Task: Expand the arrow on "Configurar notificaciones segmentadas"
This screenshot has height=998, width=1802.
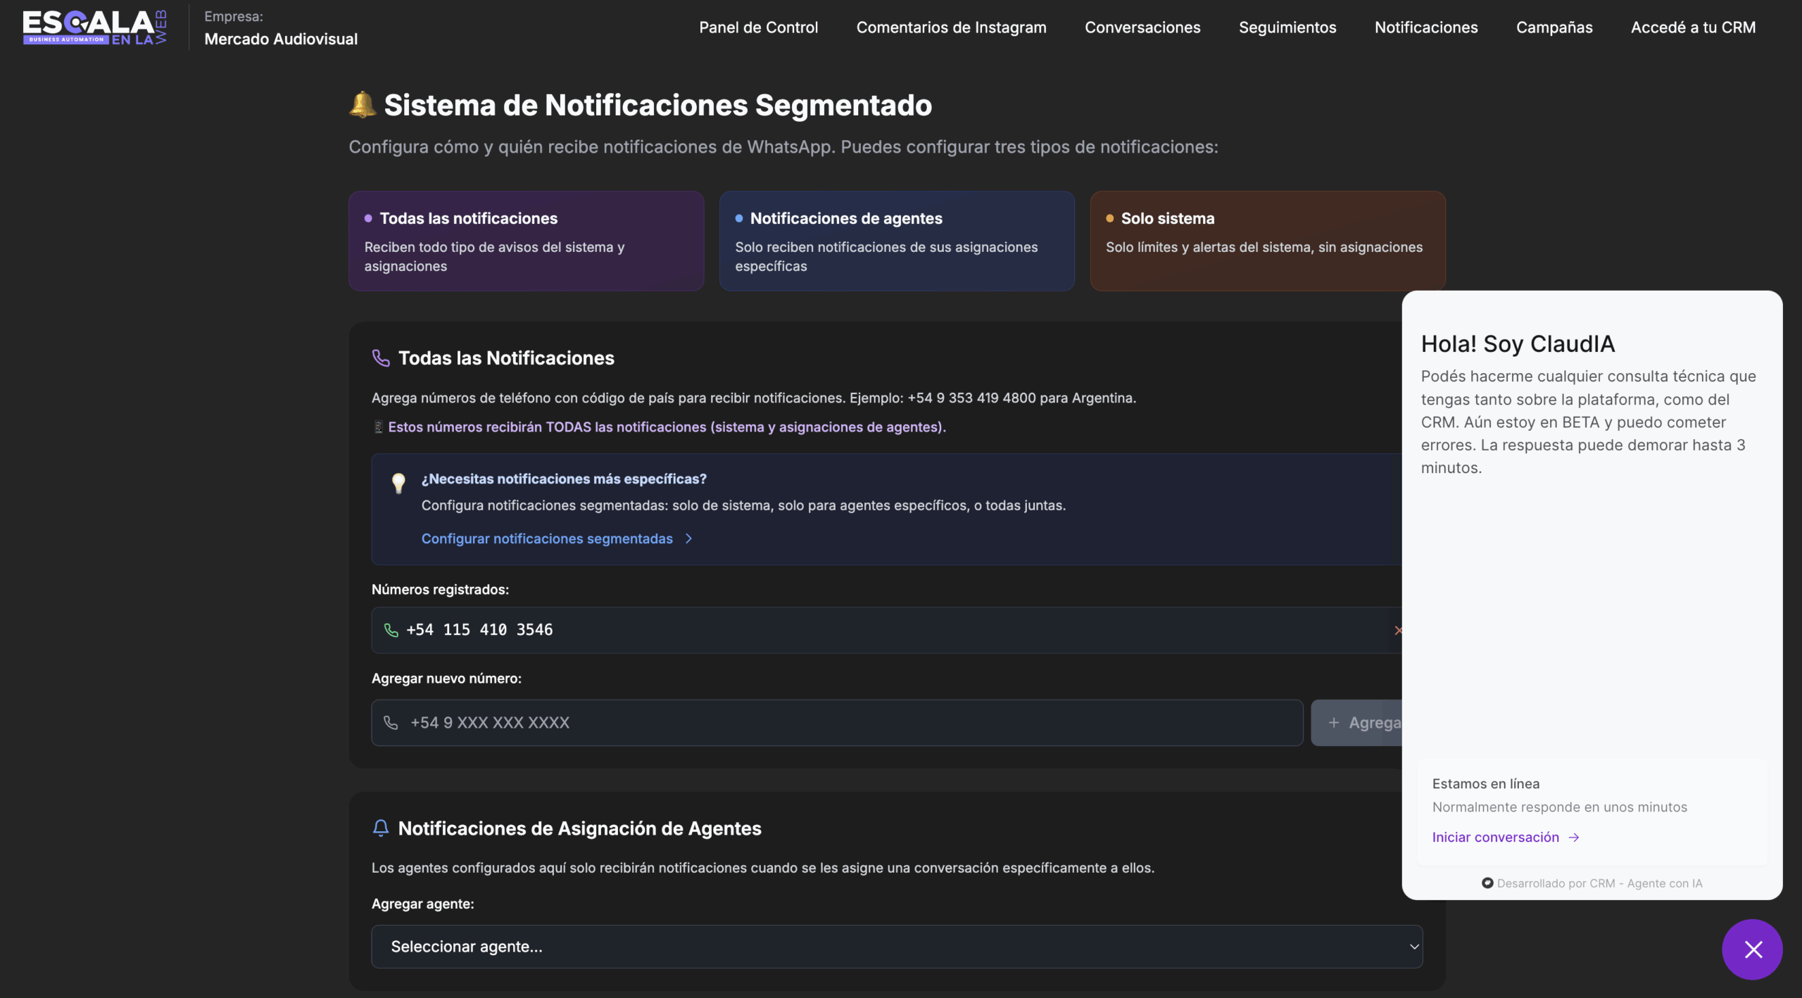Action: 688,538
